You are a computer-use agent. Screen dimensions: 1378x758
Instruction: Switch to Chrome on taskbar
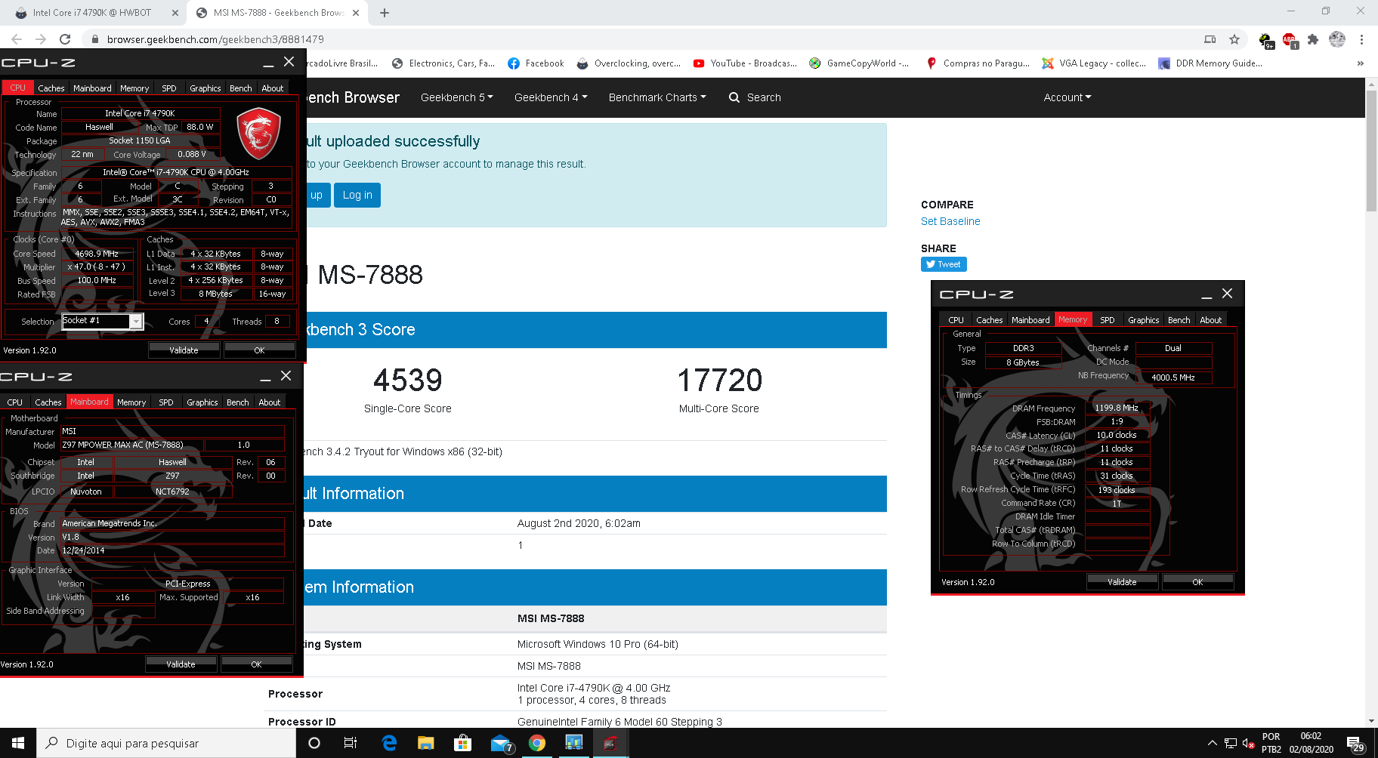click(537, 743)
